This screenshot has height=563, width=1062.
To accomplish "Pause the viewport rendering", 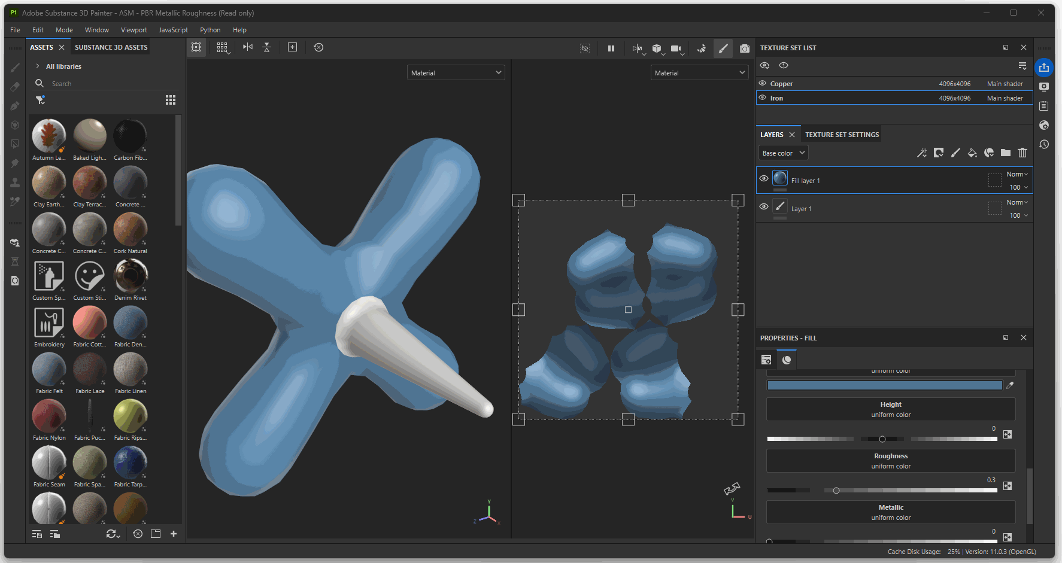I will coord(611,48).
